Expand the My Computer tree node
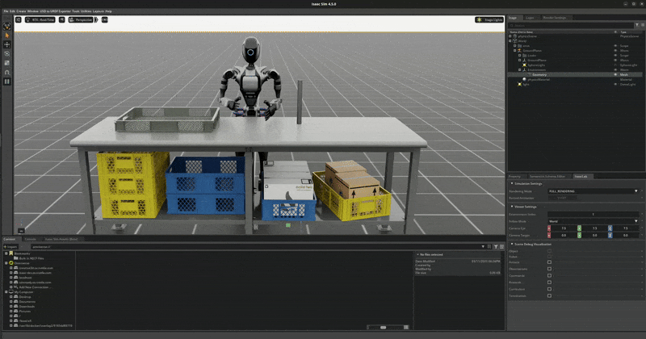646x339 pixels. click(6, 292)
